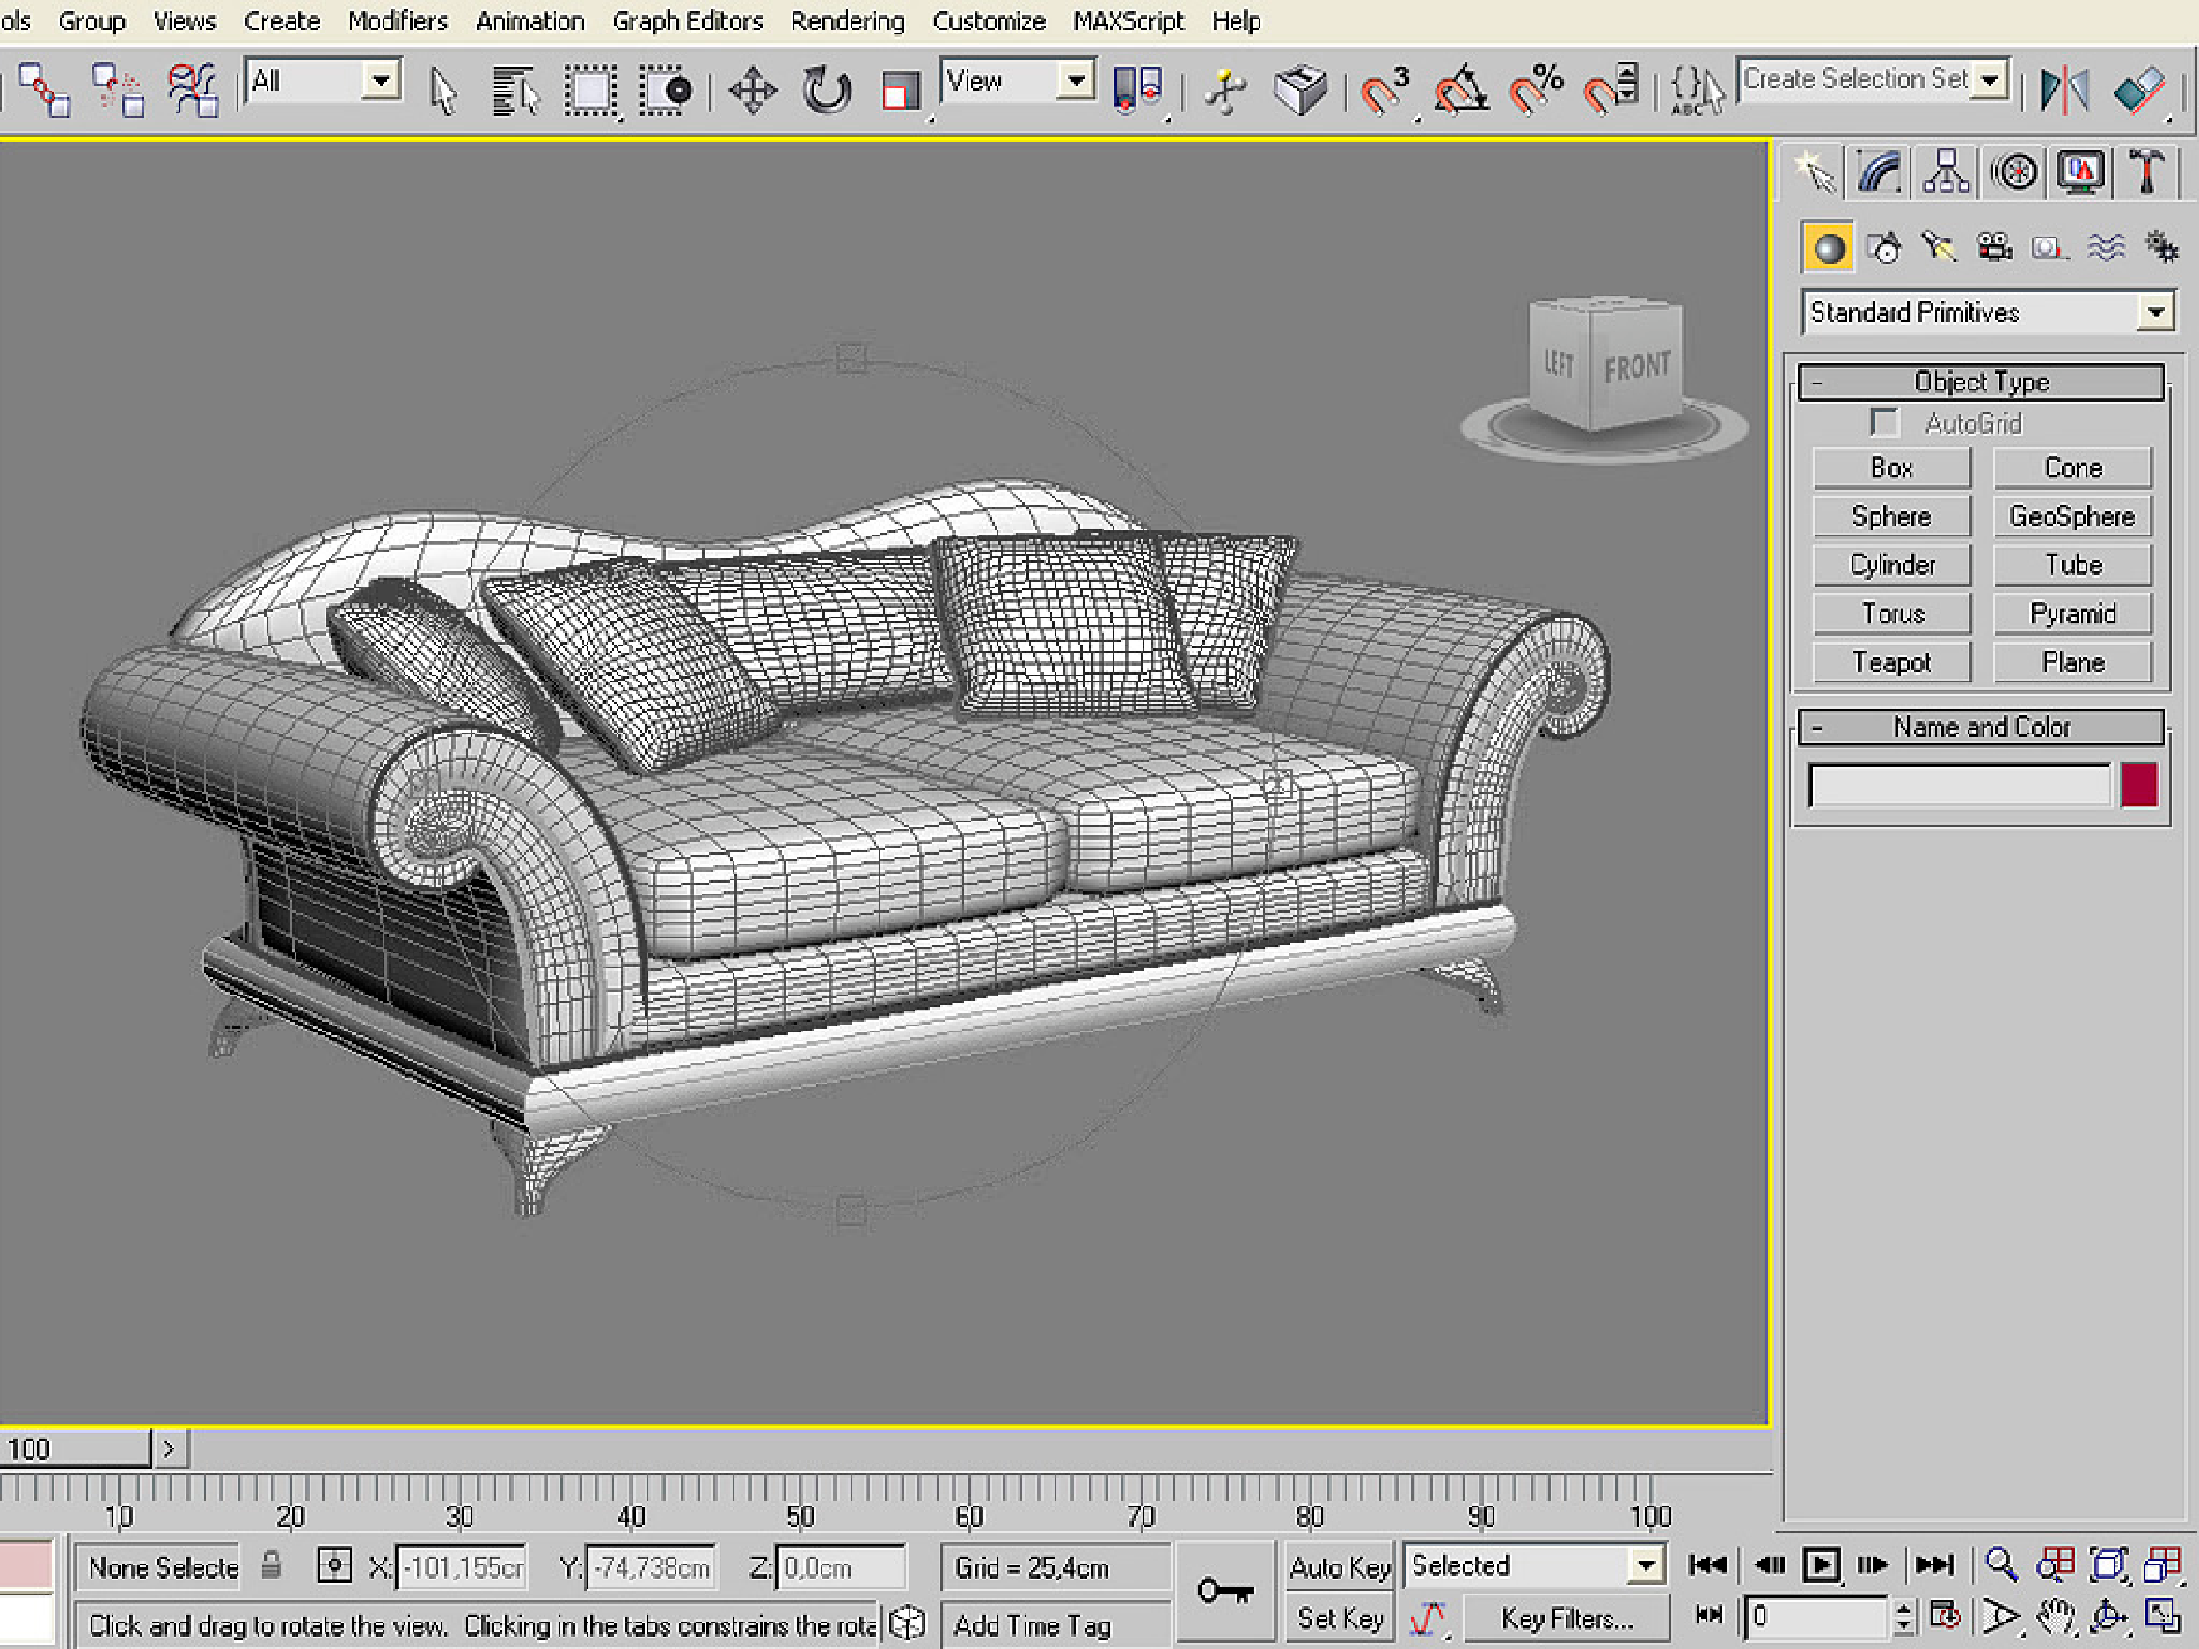
Task: Select the Cameras category icon
Action: [x=1993, y=246]
